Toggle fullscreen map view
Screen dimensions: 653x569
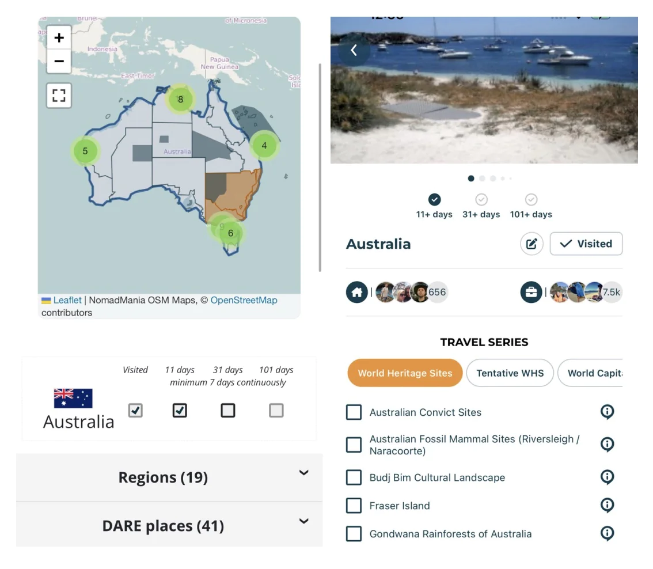click(59, 96)
